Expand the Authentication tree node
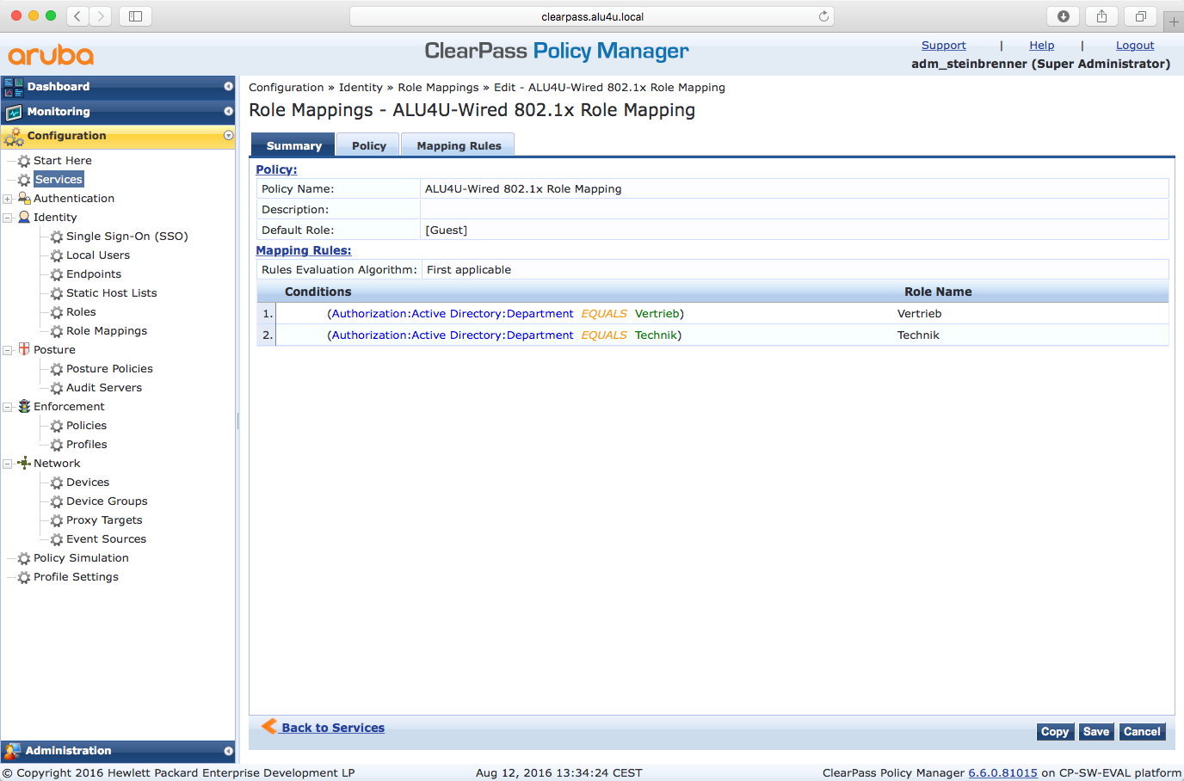The width and height of the screenshot is (1184, 781). (x=8, y=199)
